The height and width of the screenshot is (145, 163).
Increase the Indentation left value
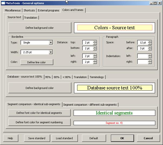[150, 55]
